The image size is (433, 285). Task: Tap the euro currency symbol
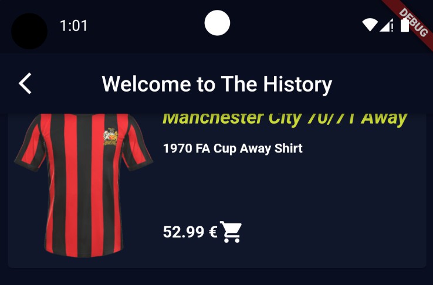pyautogui.click(x=213, y=232)
